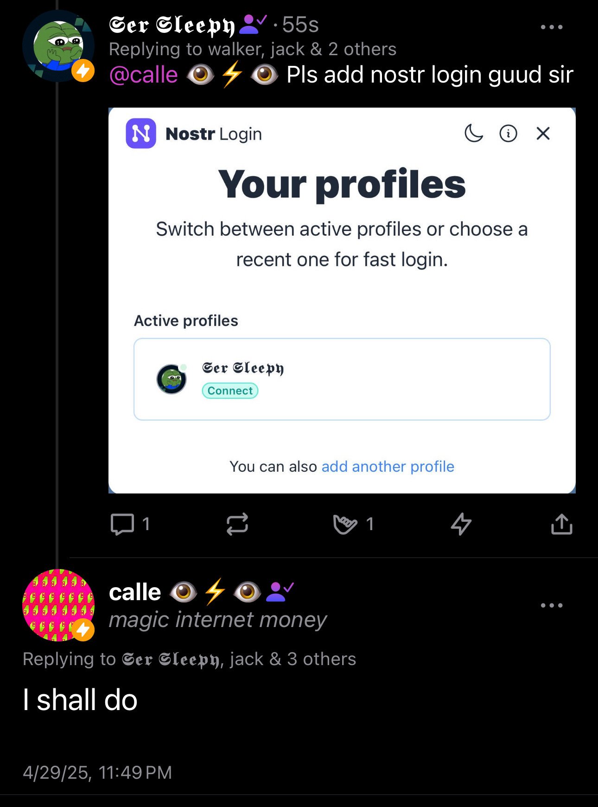The image size is (598, 807).
Task: Open the Nostr Login info icon
Action: (508, 134)
